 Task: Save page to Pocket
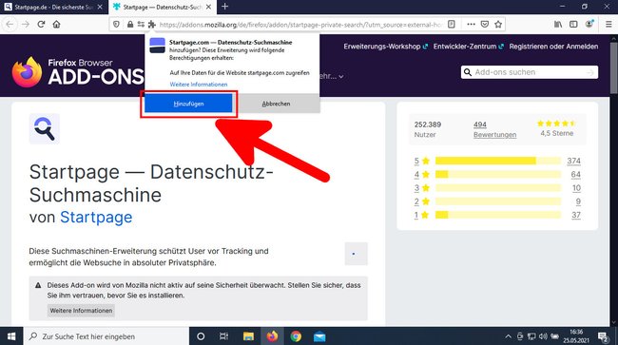(x=485, y=25)
